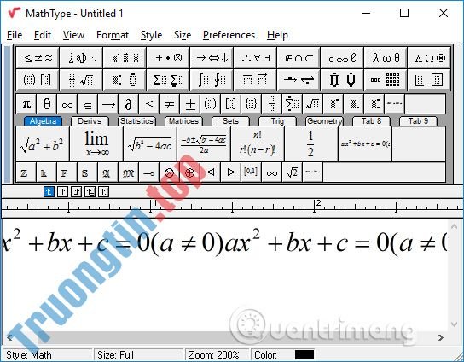Insert the pi symbol from small bar
The height and width of the screenshot is (362, 464).
26,104
